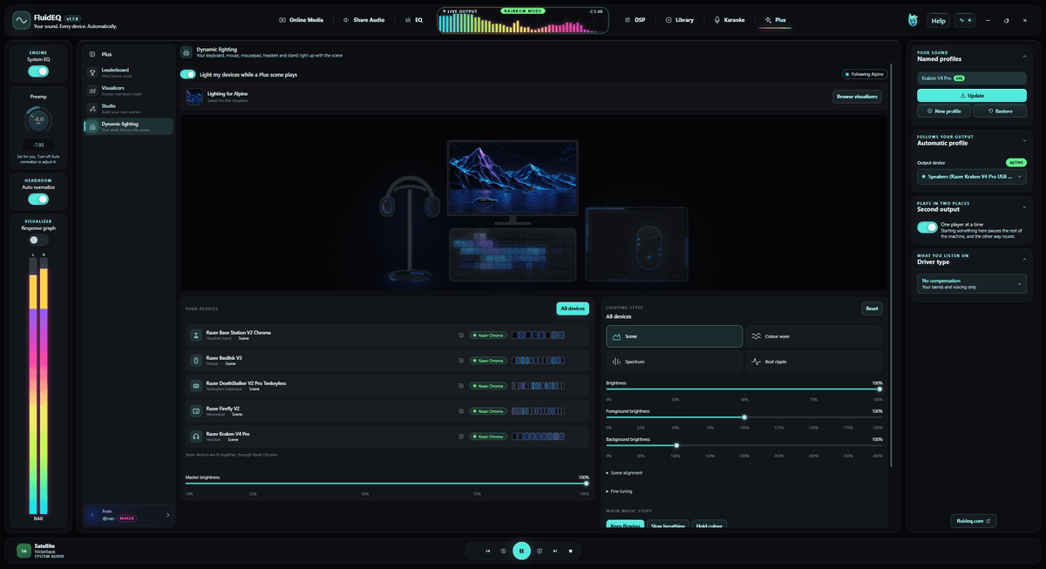This screenshot has width=1046, height=569.
Task: Stop playback with the square stop button
Action: click(x=571, y=551)
